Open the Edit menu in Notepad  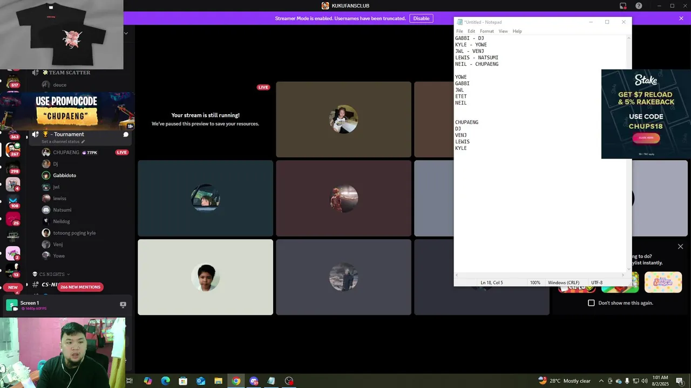[x=471, y=31]
